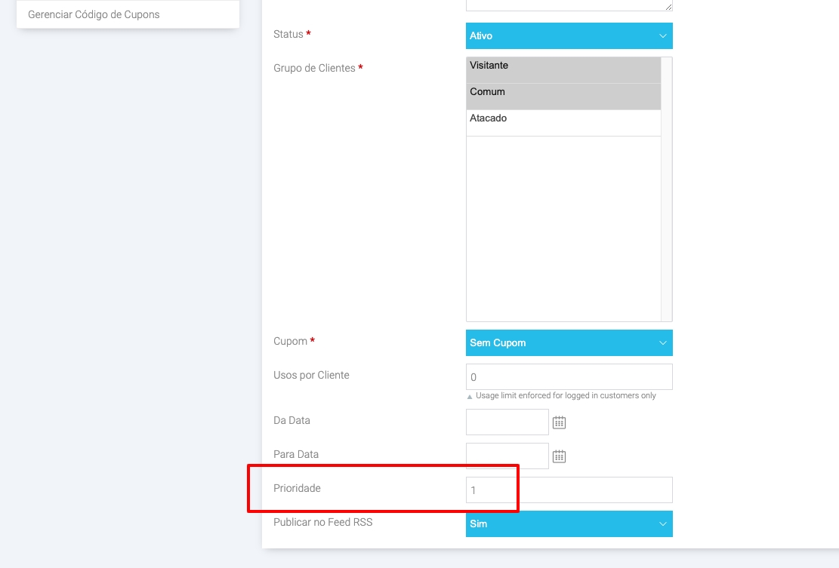Screen dimensions: 839x568
Task: Click the textarea resize handle at top
Action: 668,8
